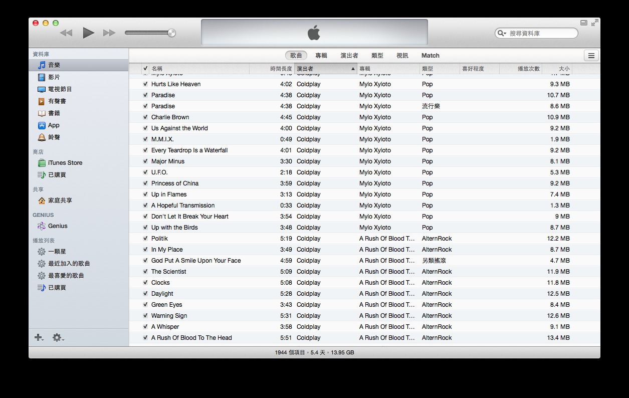The height and width of the screenshot is (398, 629).
Task: Click the Apple logo status display
Action: (314, 33)
